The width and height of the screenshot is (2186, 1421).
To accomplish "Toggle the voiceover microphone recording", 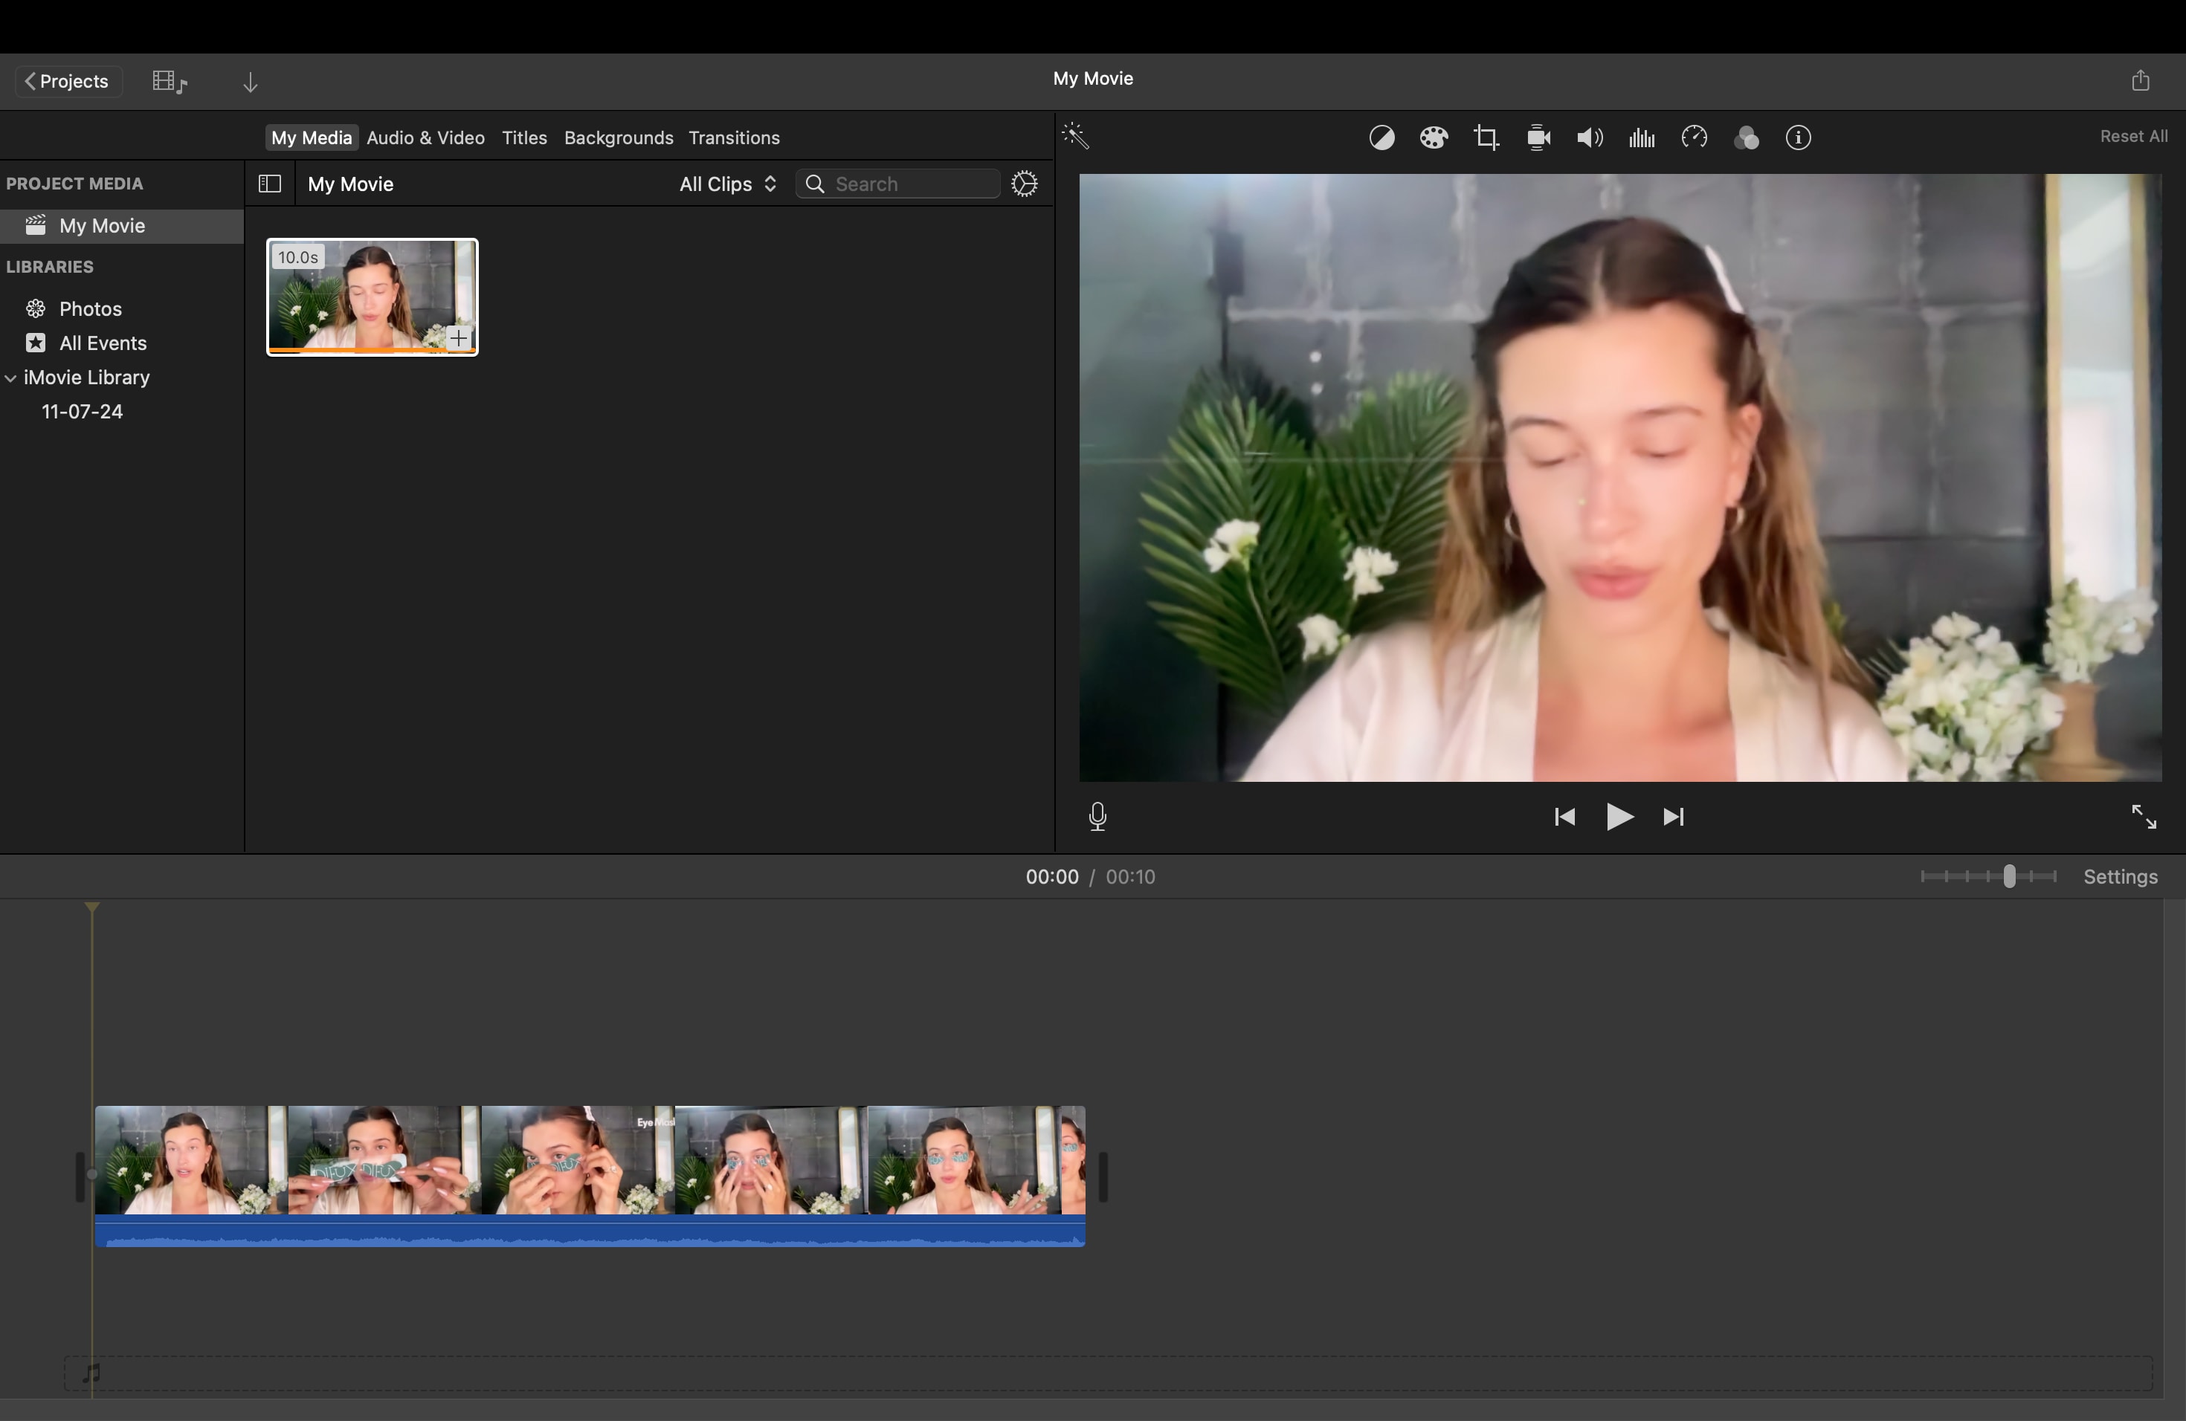I will (x=1097, y=816).
